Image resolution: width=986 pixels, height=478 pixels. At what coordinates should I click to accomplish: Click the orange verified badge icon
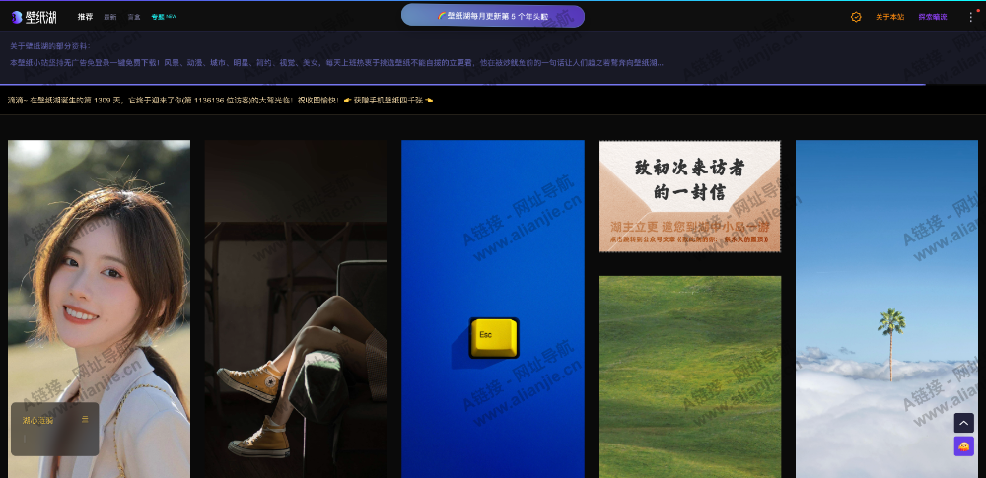point(856,17)
